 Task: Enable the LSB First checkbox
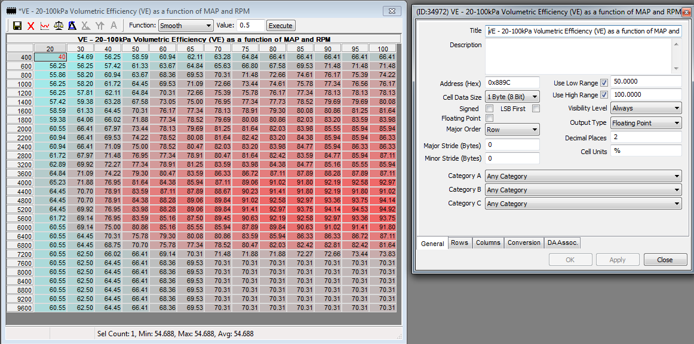click(536, 109)
